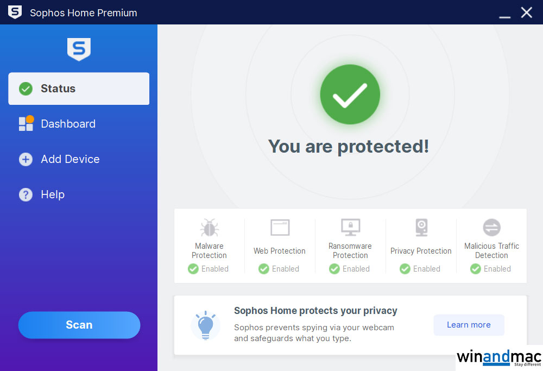Click the Learn more button

469,325
